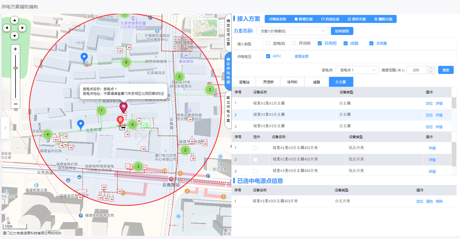
Task: Open the 方案名称 dropdown
Action: [x=292, y=31]
